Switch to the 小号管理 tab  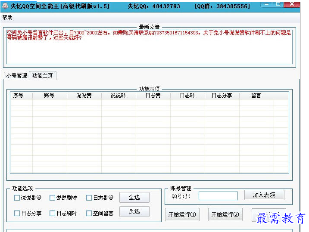click(x=16, y=76)
